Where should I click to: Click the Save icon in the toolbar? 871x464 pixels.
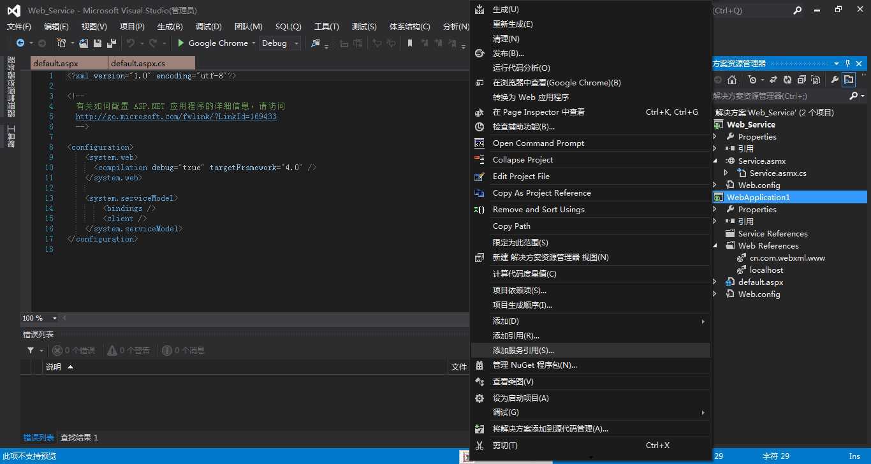(98, 43)
